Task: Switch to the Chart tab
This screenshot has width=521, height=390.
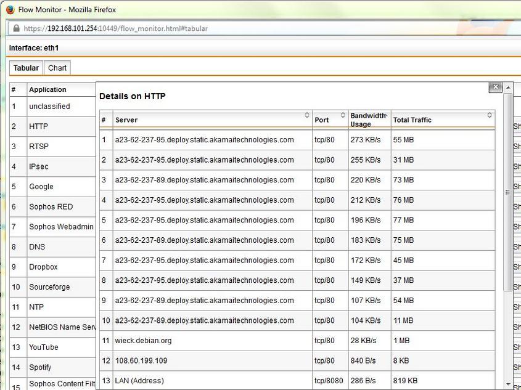Action: pyautogui.click(x=57, y=68)
